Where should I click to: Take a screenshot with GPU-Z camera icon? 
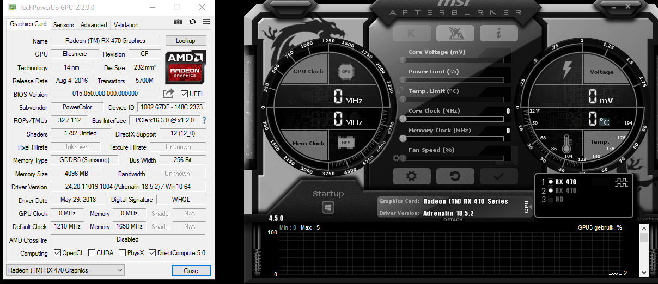click(x=178, y=22)
